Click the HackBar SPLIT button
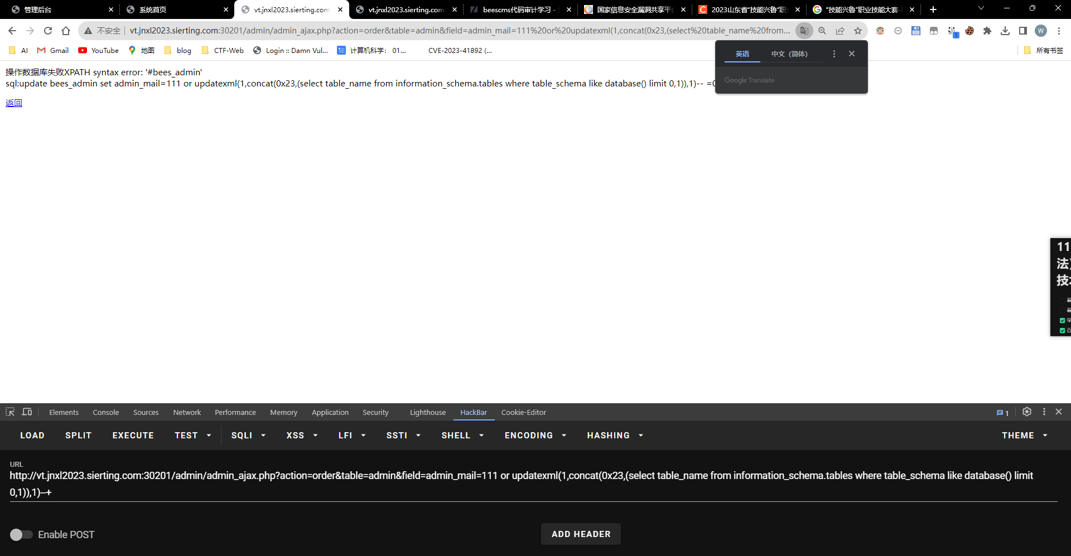The height and width of the screenshot is (556, 1071). 78,436
